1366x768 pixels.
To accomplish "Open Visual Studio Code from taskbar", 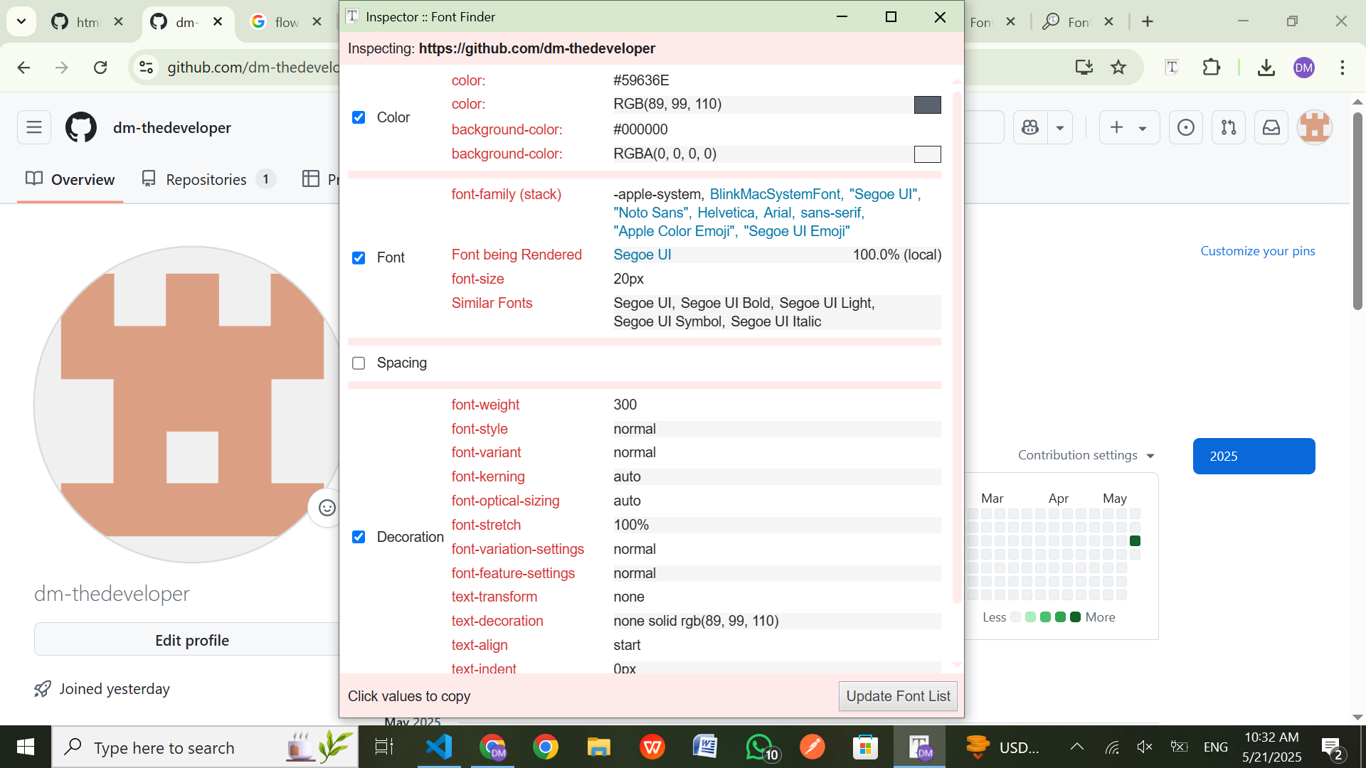I will click(x=439, y=747).
